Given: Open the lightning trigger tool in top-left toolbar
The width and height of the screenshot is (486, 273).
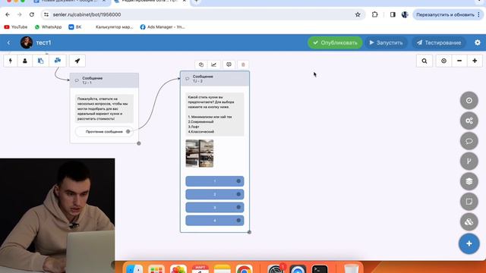Looking at the screenshot, I should coord(11,61).
